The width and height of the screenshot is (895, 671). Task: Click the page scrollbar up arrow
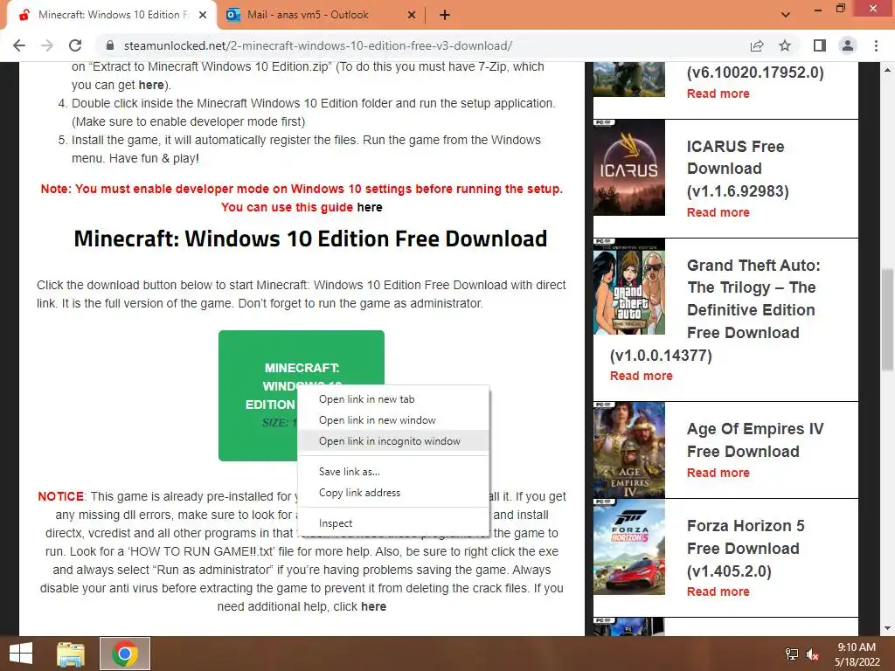pyautogui.click(x=888, y=70)
